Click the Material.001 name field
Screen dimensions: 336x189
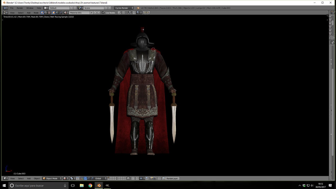79,13
